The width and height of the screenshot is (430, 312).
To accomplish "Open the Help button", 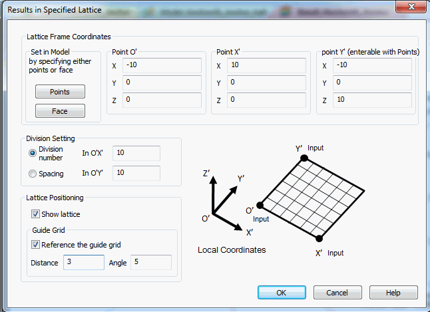I will (393, 293).
